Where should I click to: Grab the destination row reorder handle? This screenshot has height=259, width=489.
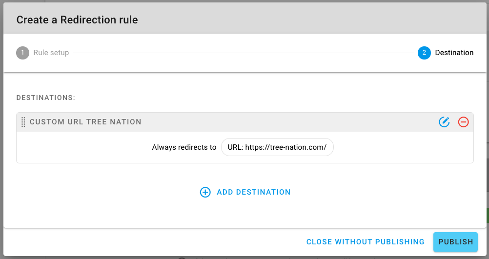click(x=23, y=122)
